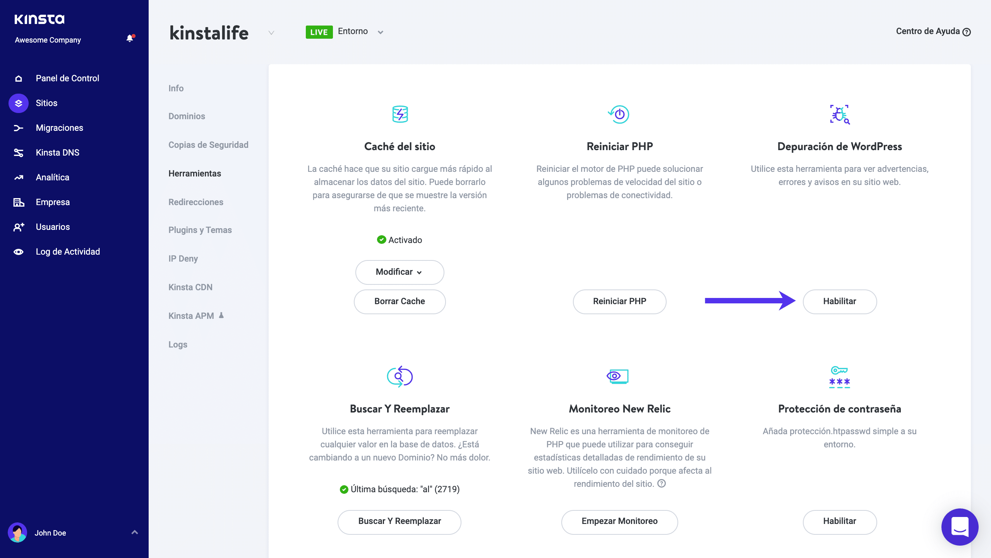Click the Borrar Cache button
The width and height of the screenshot is (991, 558).
tap(399, 301)
